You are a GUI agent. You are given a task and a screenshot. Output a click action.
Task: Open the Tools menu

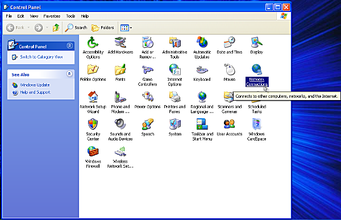pyautogui.click(x=70, y=16)
